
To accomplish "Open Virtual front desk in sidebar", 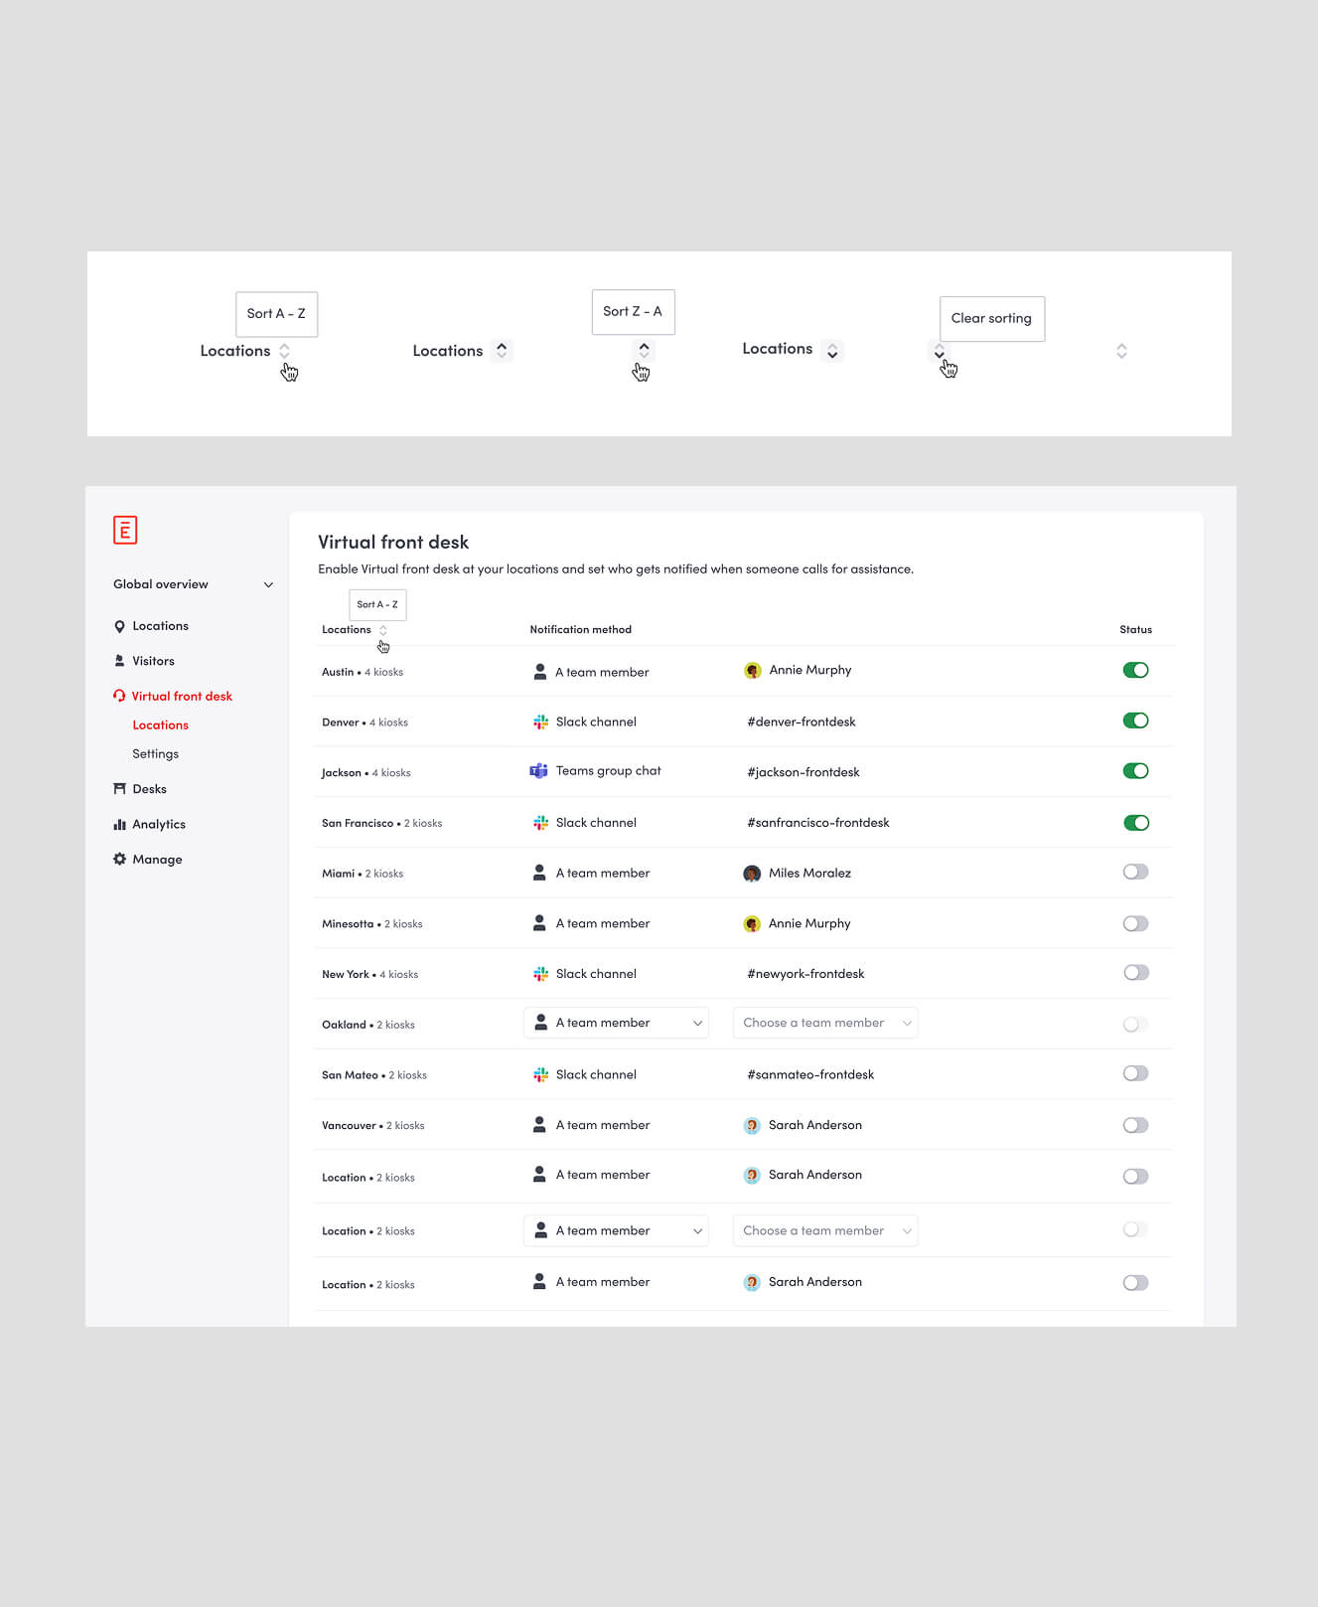I will coord(182,697).
